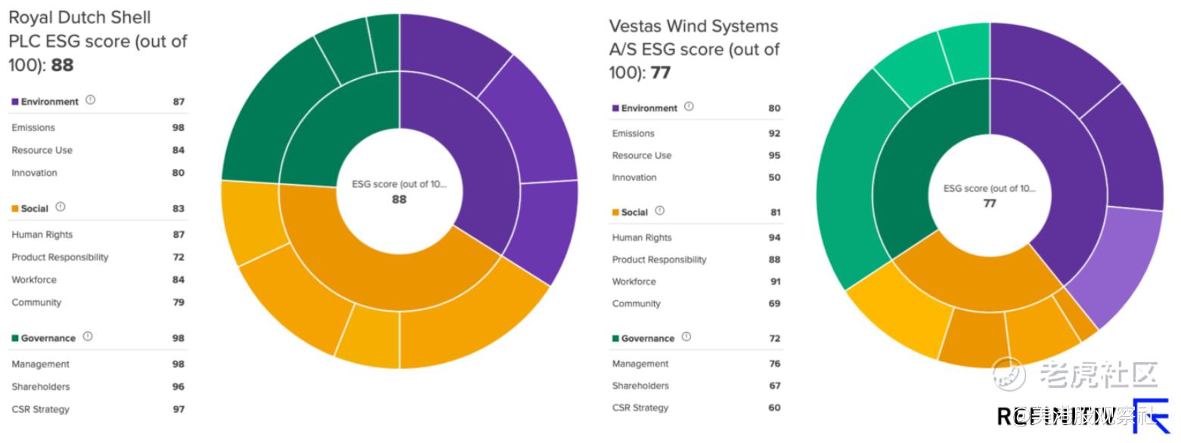Screen dimensions: 1181x443
Task: Select the green Governance legend square for Vestas
Action: click(615, 339)
